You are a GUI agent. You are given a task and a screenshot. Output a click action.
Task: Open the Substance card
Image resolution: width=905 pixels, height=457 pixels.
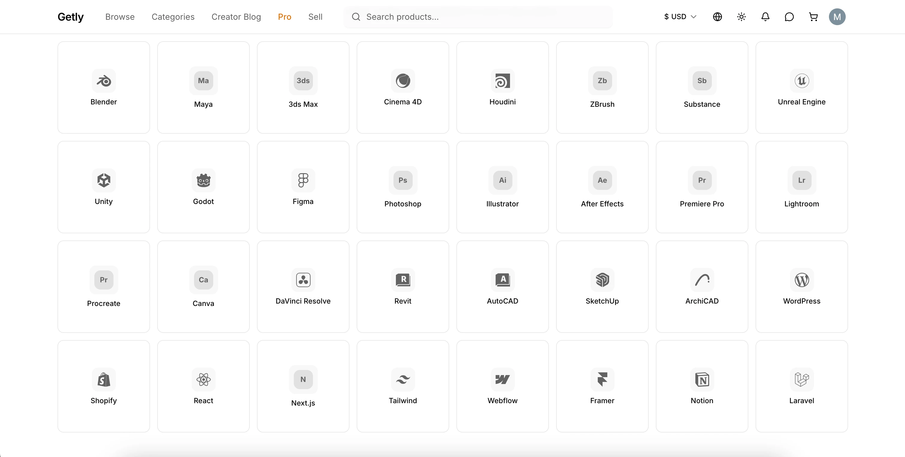tap(702, 87)
